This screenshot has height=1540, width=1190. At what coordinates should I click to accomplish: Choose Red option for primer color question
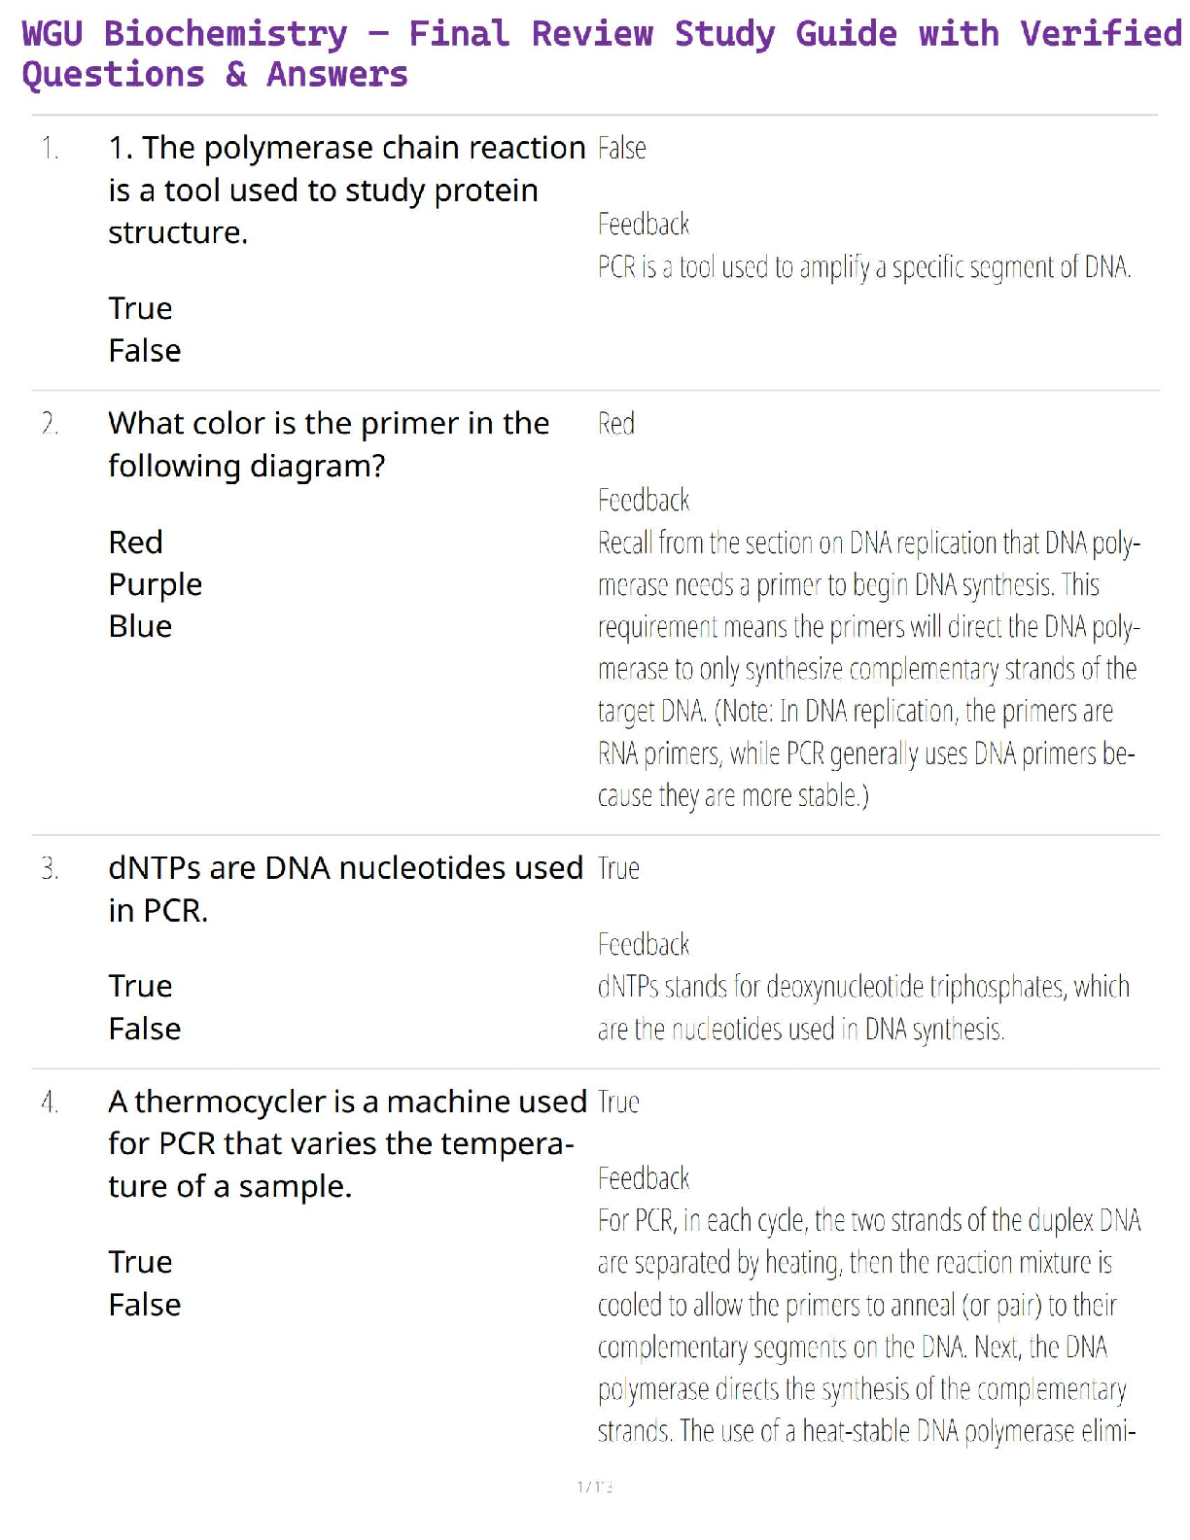[x=135, y=542]
